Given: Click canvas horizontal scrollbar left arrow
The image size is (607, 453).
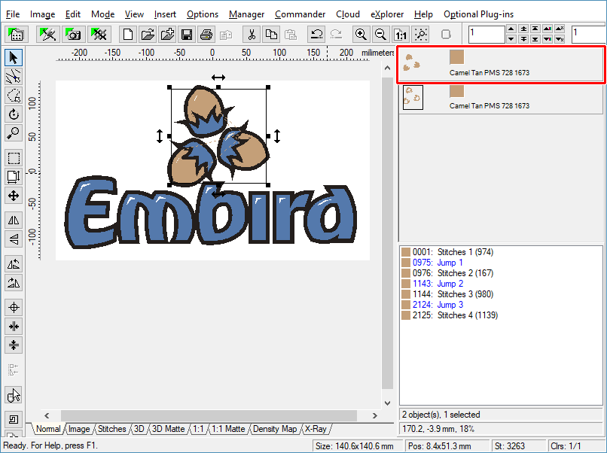Looking at the screenshot, I should click(x=47, y=416).
